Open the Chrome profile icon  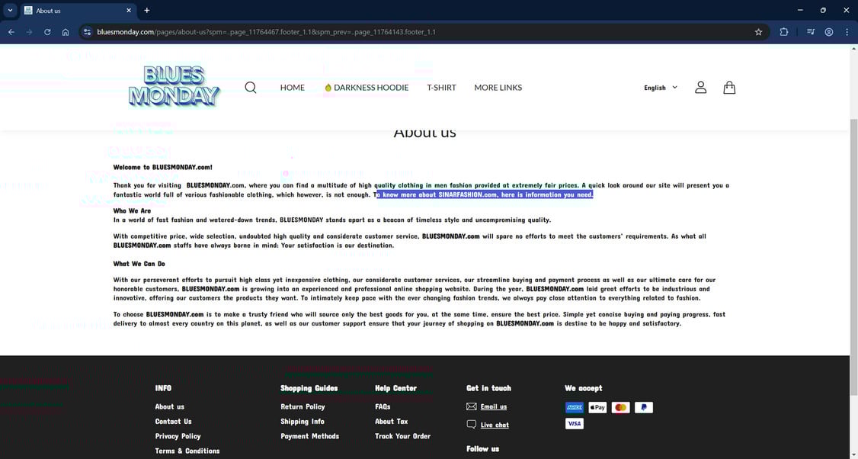pos(829,32)
